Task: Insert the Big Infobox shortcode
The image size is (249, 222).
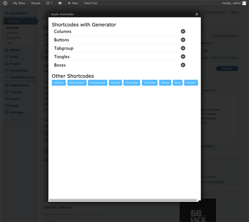Action: click(x=77, y=82)
